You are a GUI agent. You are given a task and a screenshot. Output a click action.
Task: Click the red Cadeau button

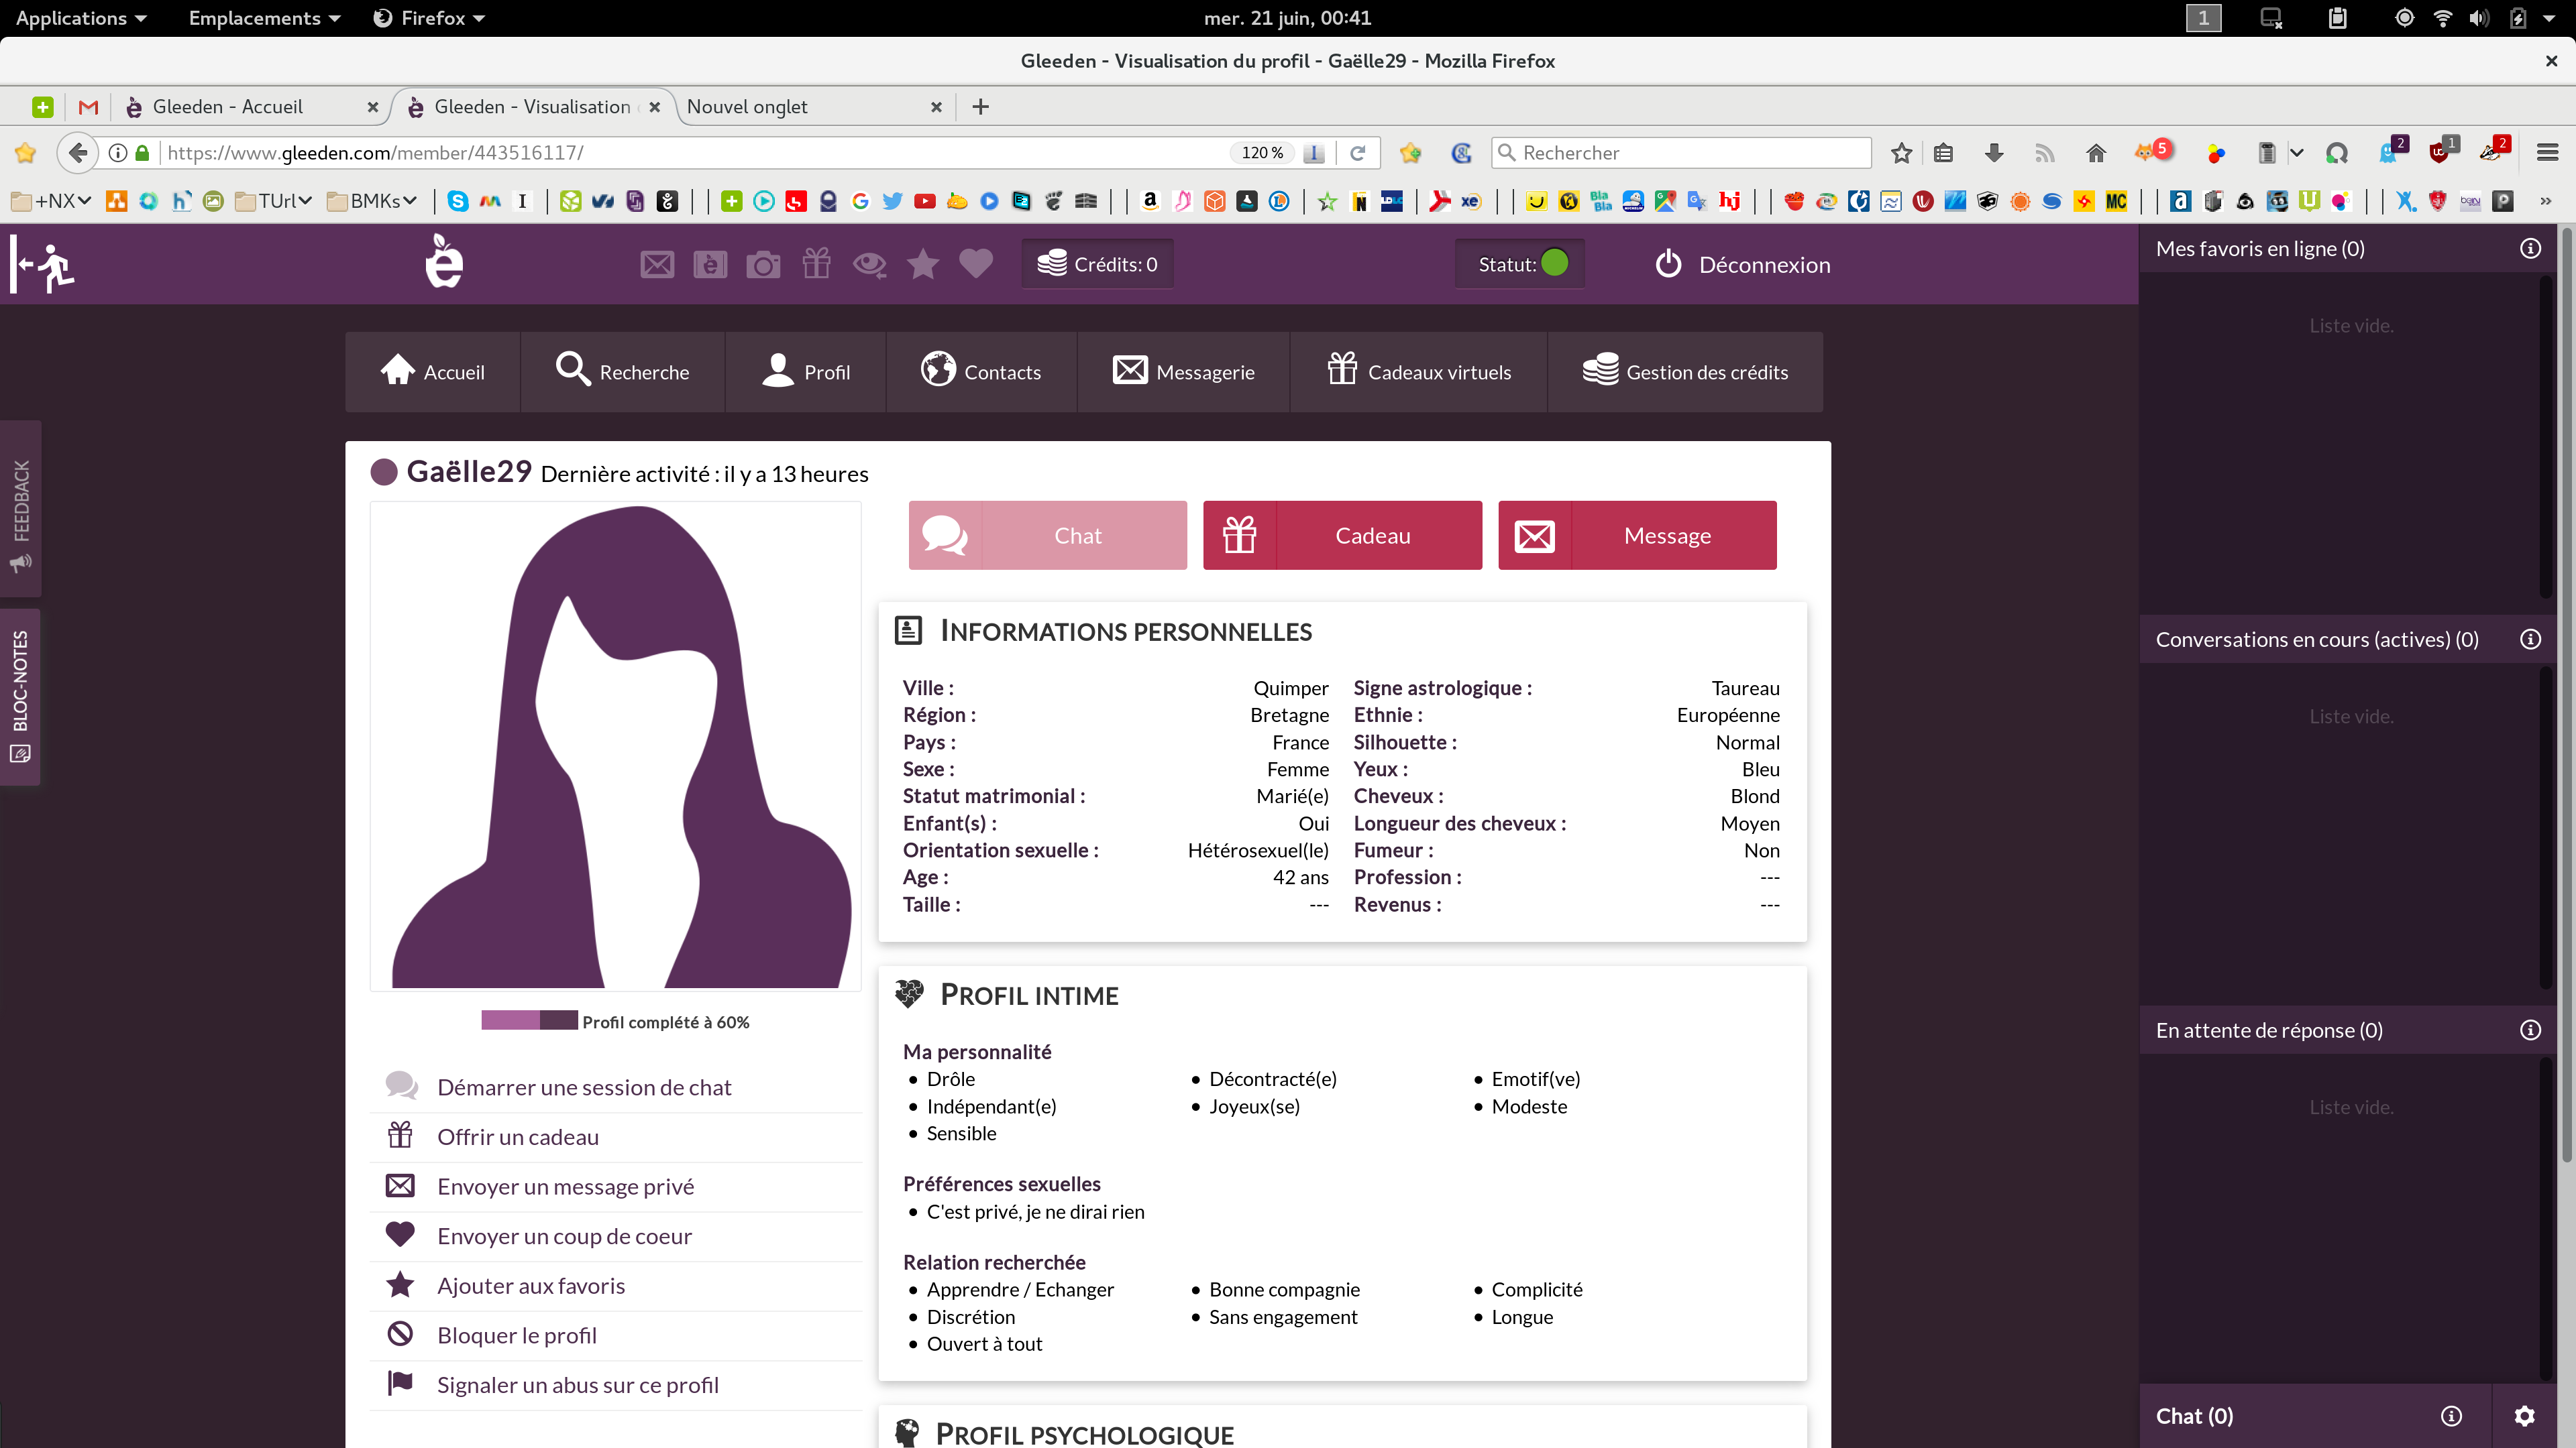pyautogui.click(x=1342, y=536)
